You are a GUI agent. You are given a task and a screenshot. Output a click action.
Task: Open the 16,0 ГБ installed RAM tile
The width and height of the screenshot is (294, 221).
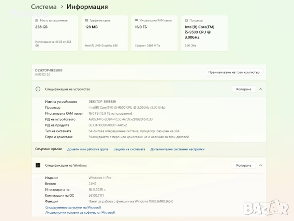[154, 33]
